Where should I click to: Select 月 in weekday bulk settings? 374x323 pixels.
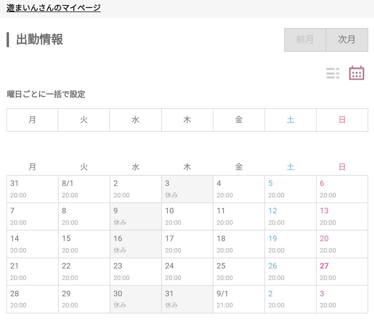pyautogui.click(x=33, y=120)
